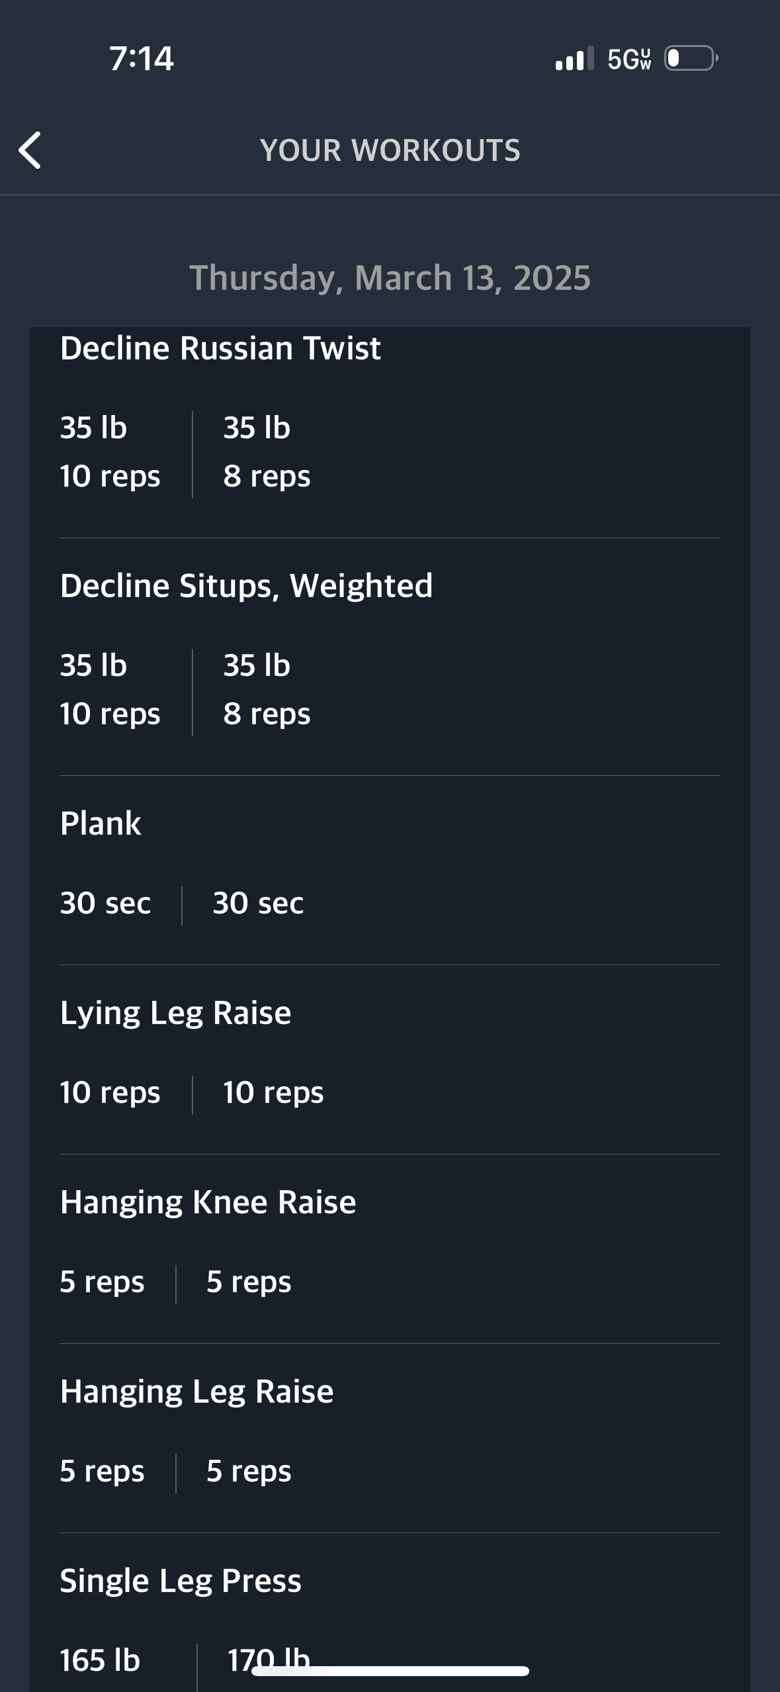Open the Lying Leg Raise exercise

coord(175,1013)
